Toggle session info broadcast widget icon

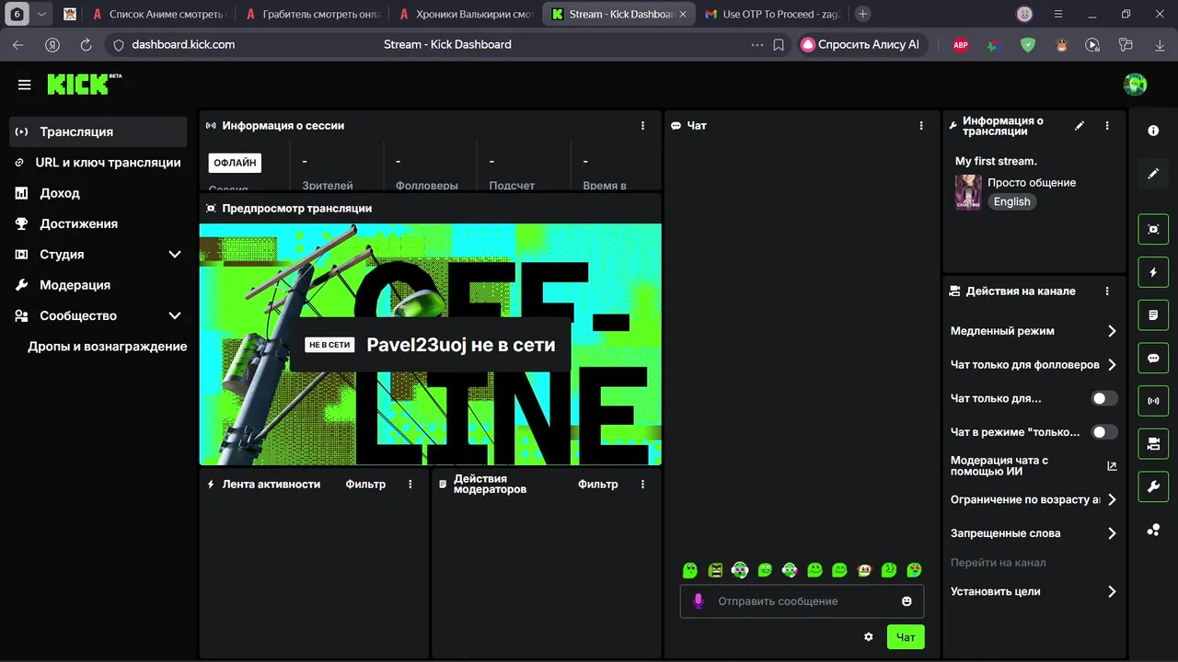click(1153, 401)
